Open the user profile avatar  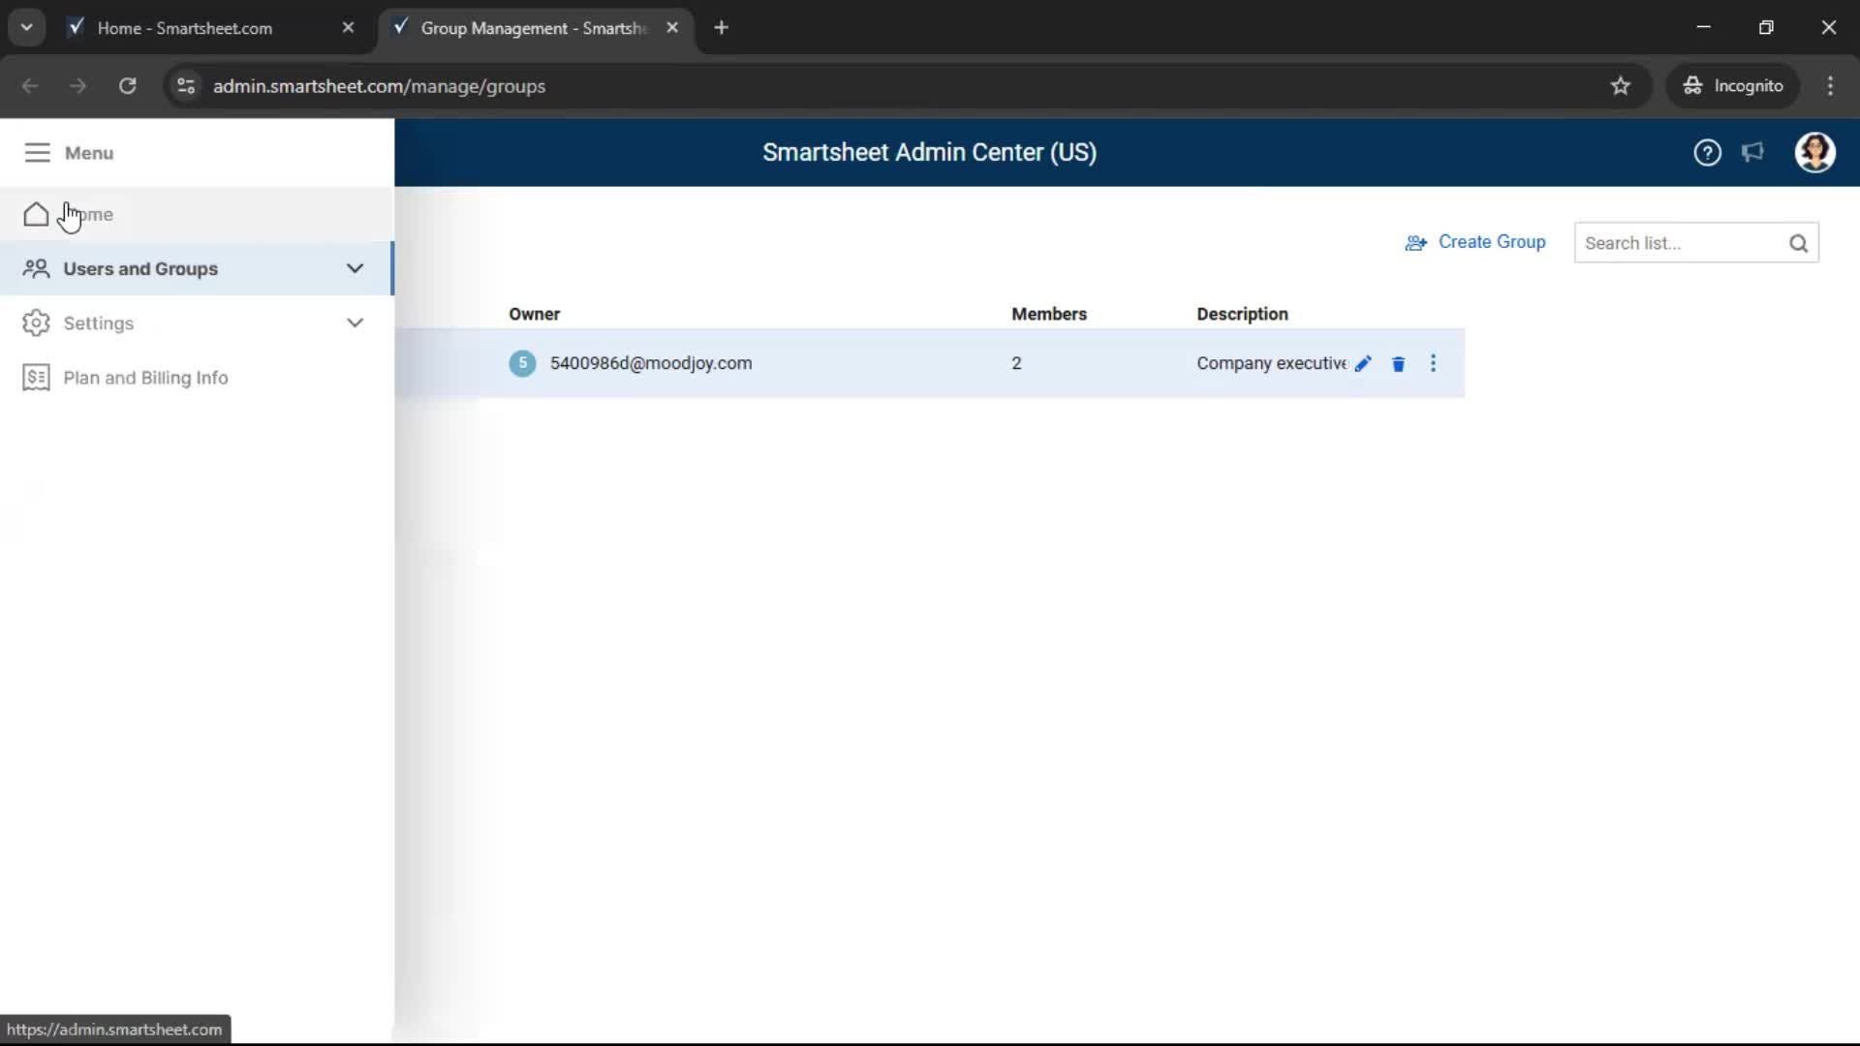[1816, 153]
